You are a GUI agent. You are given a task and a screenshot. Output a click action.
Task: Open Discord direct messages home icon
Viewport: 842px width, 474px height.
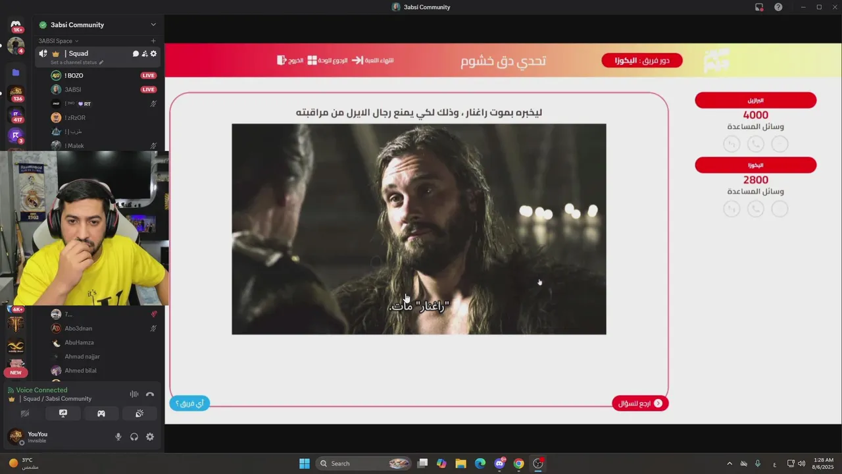click(16, 25)
